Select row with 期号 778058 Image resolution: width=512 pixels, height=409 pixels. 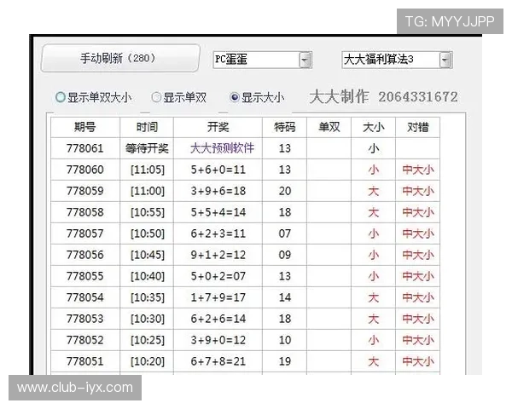245,212
